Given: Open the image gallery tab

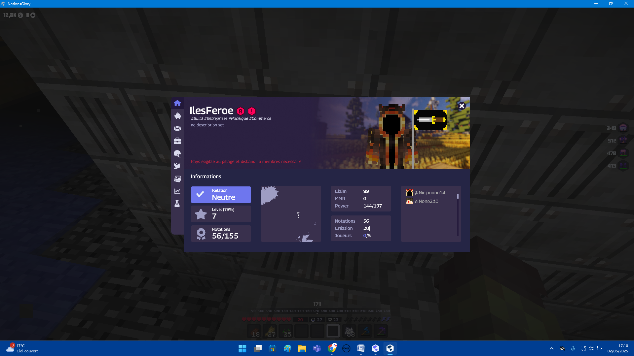Looking at the screenshot, I should (x=177, y=179).
